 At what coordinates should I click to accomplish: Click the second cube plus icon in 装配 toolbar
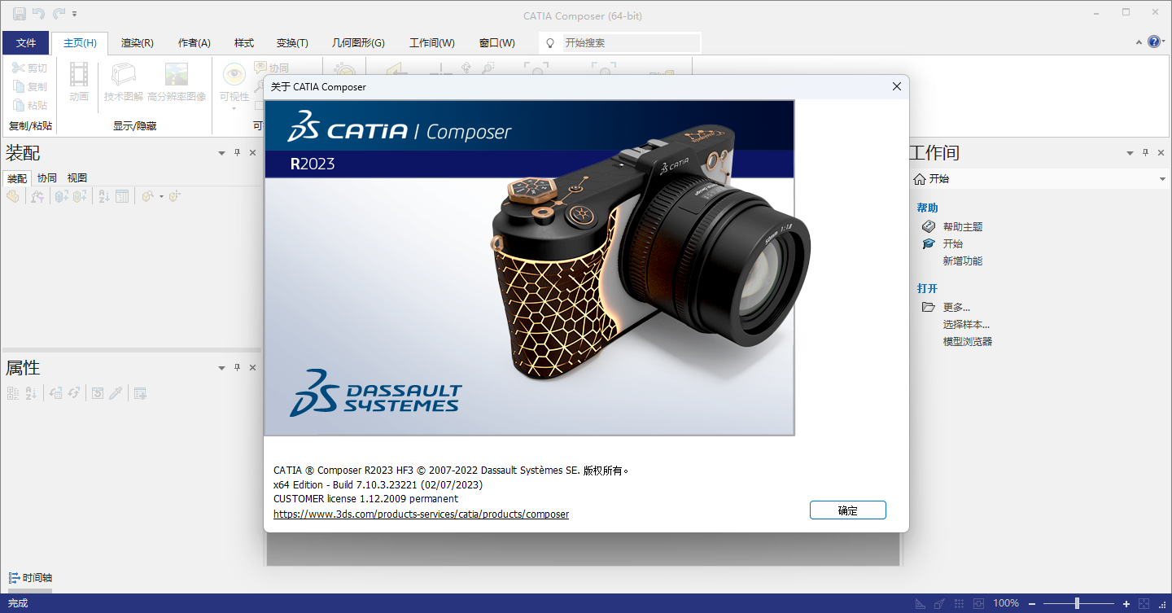(x=80, y=196)
